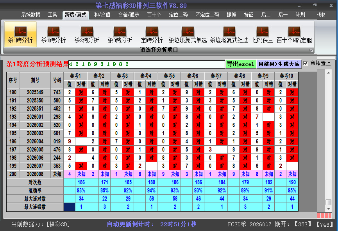The height and width of the screenshot is (231, 338).
Task: Click the 导出excel button
Action: [240, 64]
